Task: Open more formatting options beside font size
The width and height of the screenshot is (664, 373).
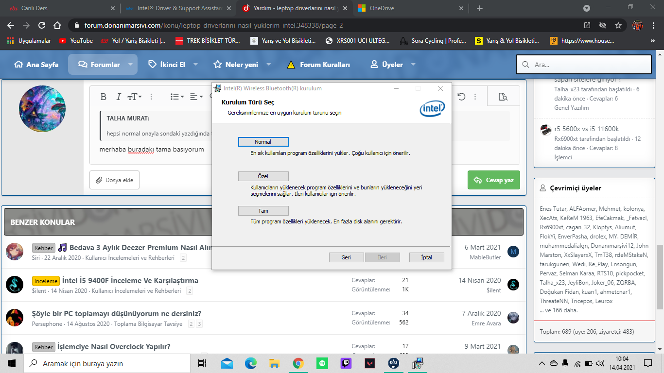Action: (151, 97)
